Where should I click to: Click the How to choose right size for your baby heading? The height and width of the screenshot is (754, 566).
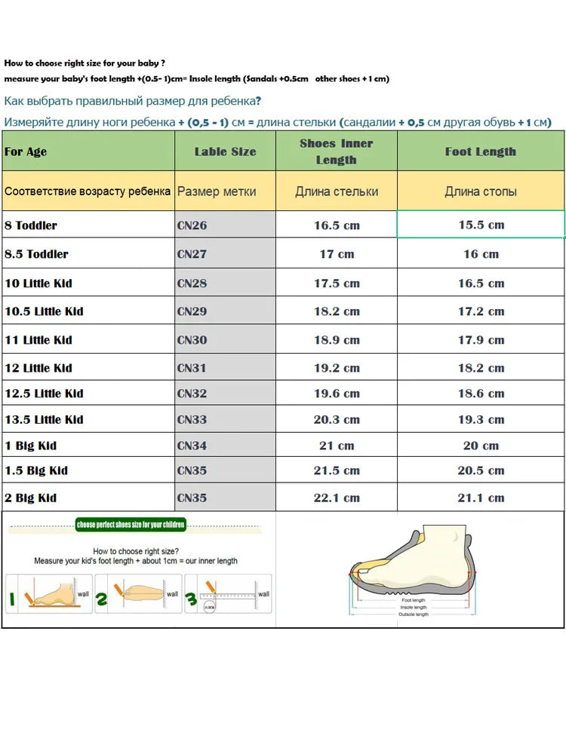[x=85, y=63]
